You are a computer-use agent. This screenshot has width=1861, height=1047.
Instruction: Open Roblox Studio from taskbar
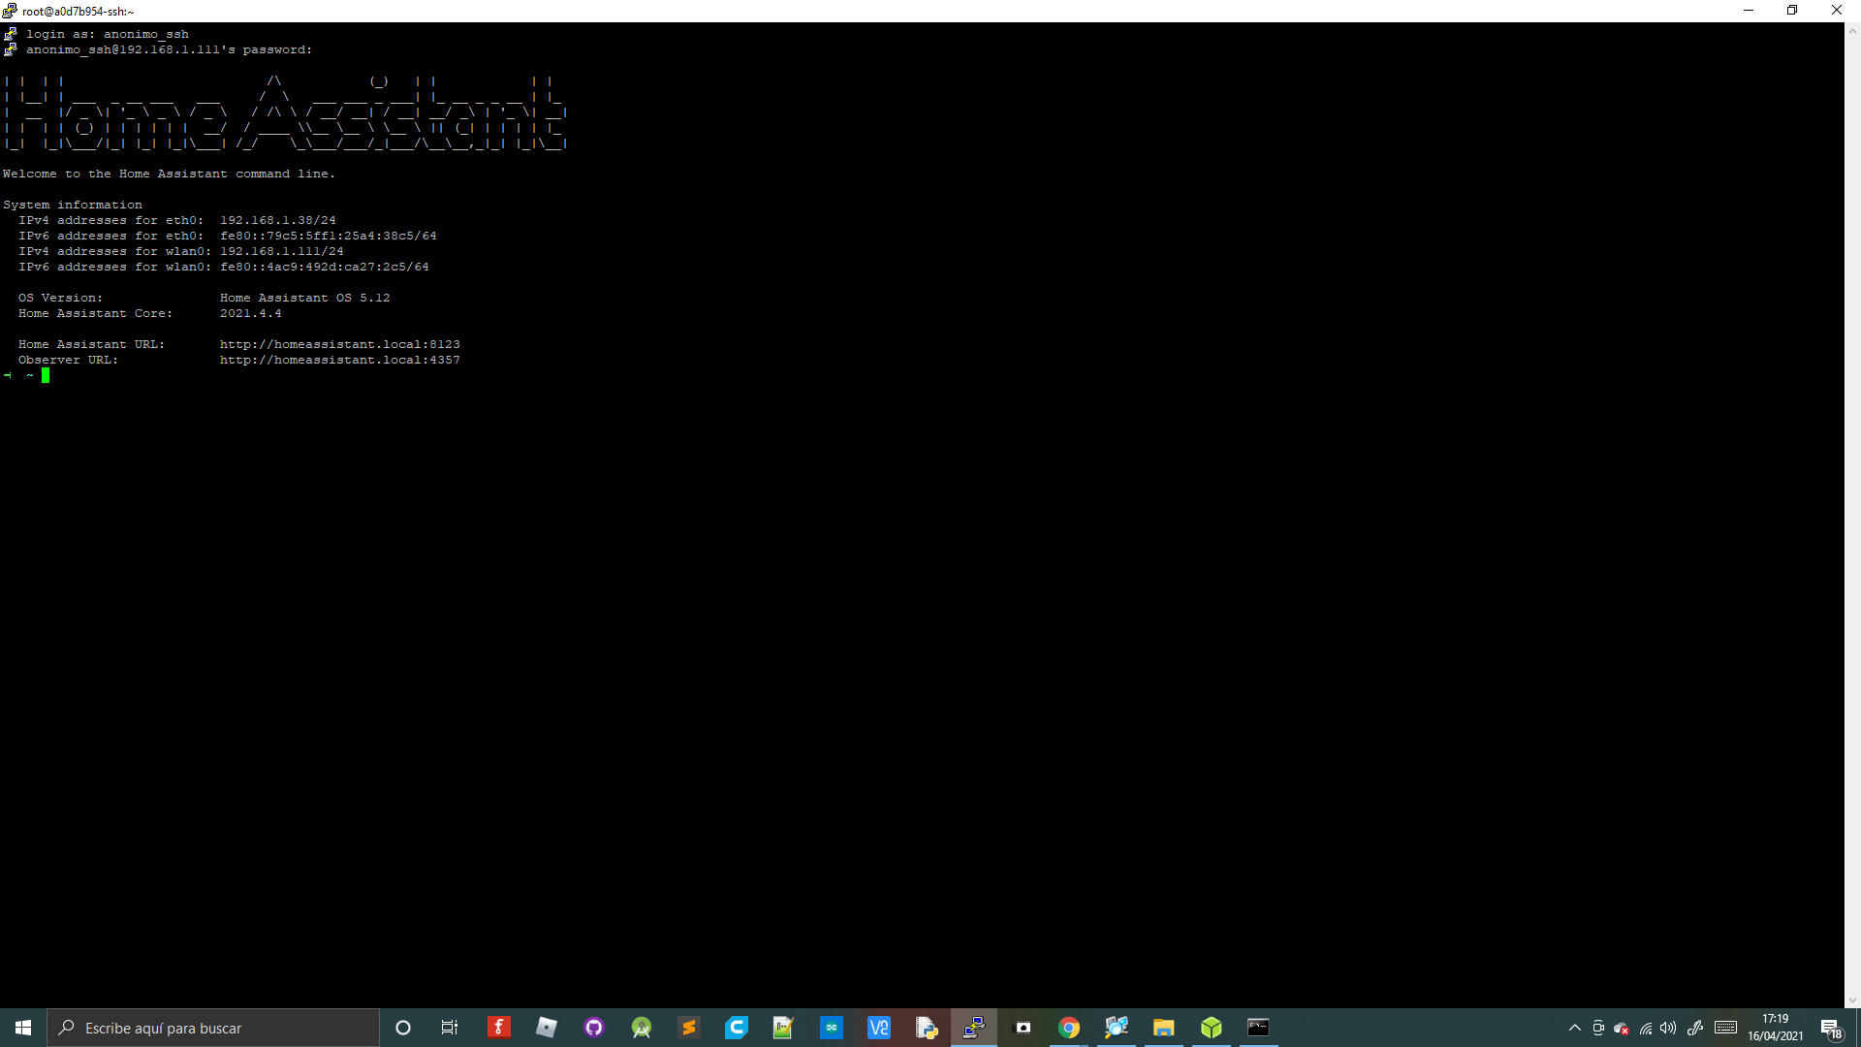(x=547, y=1028)
